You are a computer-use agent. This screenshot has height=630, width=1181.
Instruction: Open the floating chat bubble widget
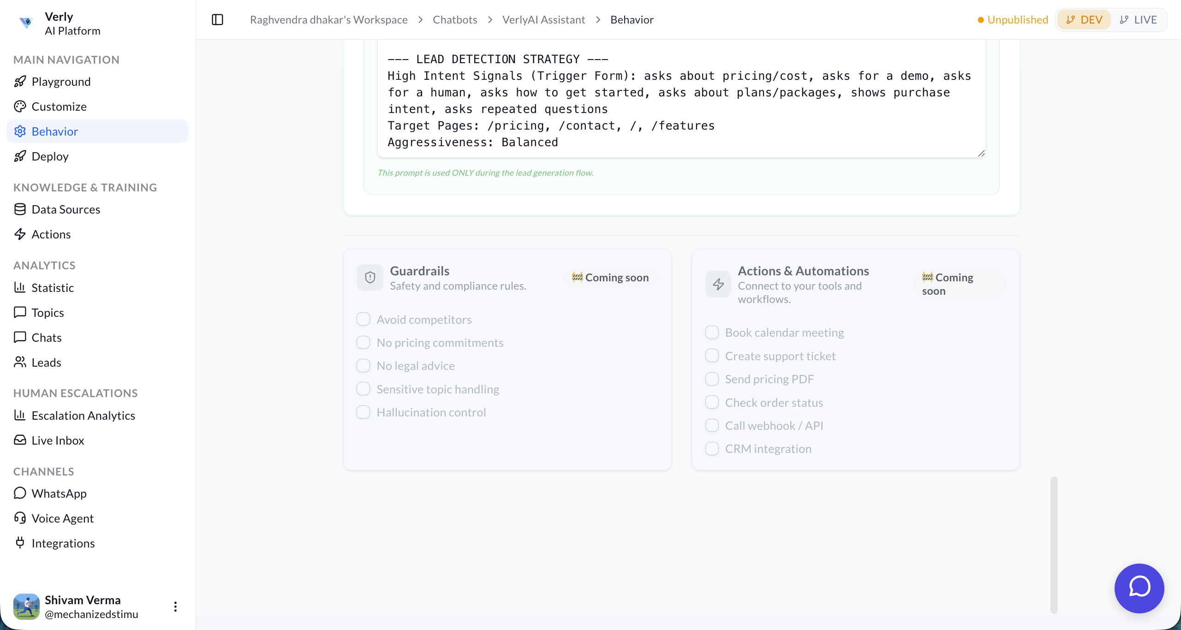coord(1139,588)
